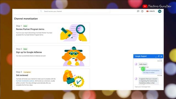
Task: Open the send feedback icon
Action: pyautogui.click(x=138, y=11)
